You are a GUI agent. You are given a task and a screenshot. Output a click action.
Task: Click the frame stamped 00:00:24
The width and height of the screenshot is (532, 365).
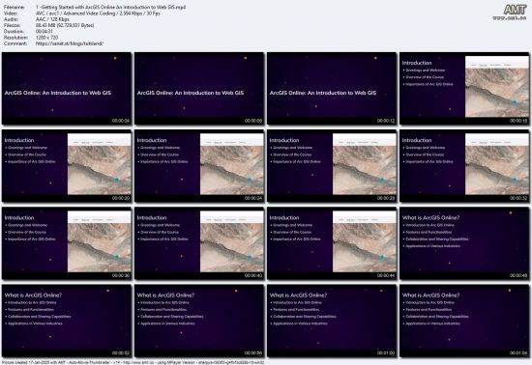click(199, 166)
